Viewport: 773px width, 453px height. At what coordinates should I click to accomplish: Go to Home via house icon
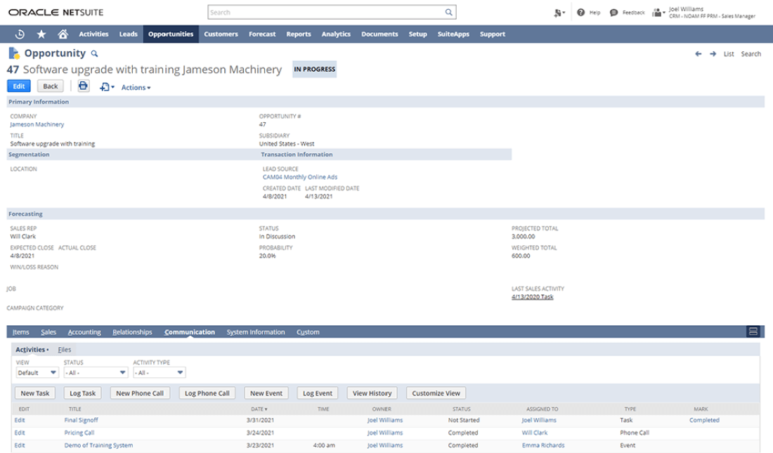pos(63,34)
